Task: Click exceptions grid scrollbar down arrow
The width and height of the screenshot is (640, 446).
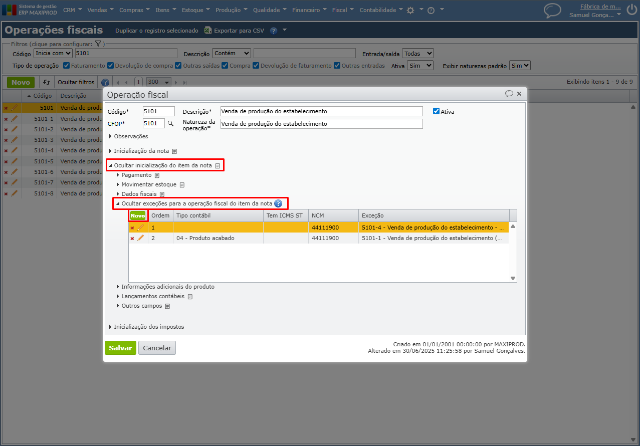Action: [x=513, y=278]
